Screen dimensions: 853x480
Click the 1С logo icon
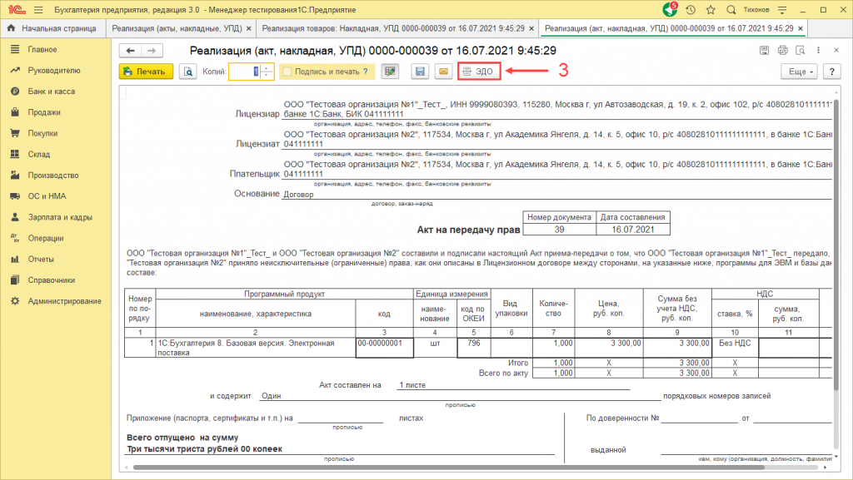[x=17, y=10]
